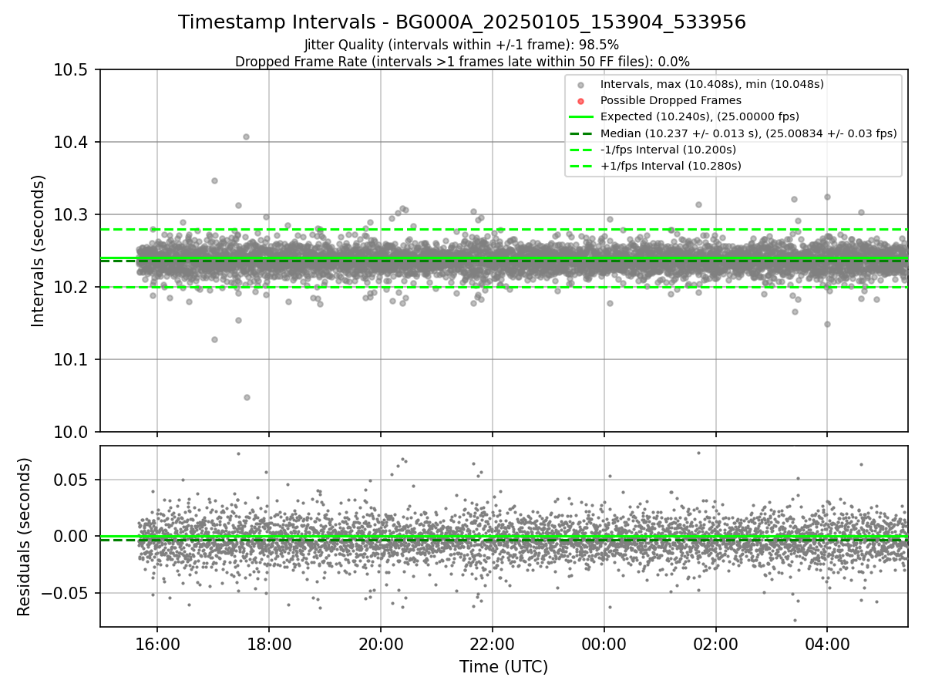Viewport: 925px width, 694px height.
Task: Click legend entry 'Expected (10.240s), (25.00000 fps)'
Action: tap(699, 116)
